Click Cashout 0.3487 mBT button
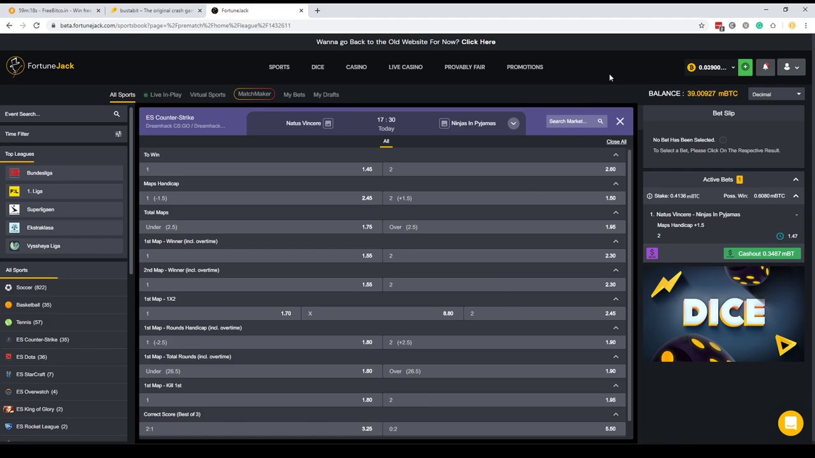 pos(762,254)
